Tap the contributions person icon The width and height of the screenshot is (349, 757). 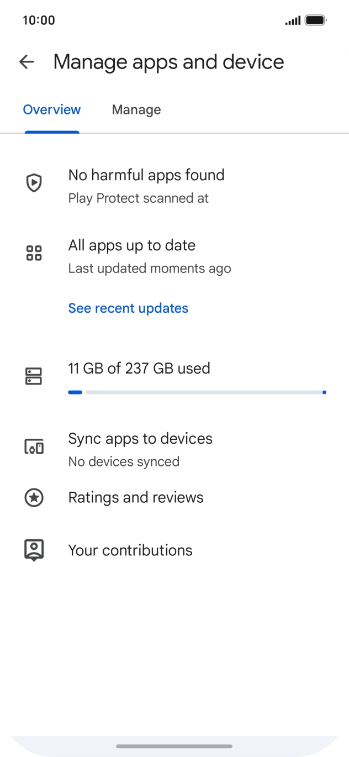[x=34, y=550]
